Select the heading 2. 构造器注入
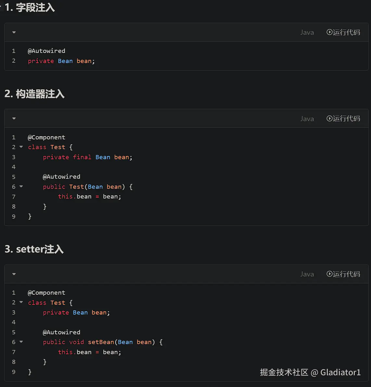Screen dimensions: 371x387 click(x=34, y=94)
